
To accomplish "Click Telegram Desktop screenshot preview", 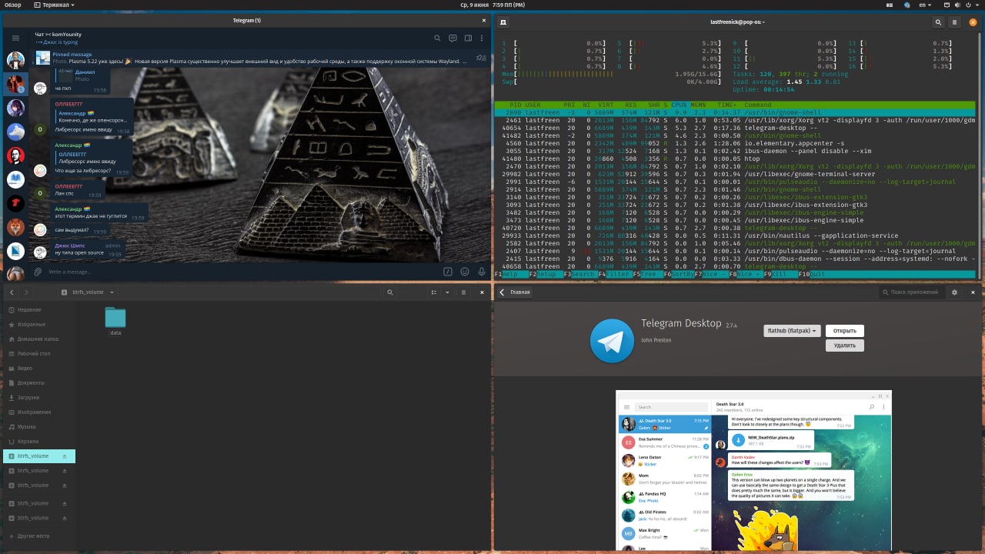I will [753, 470].
